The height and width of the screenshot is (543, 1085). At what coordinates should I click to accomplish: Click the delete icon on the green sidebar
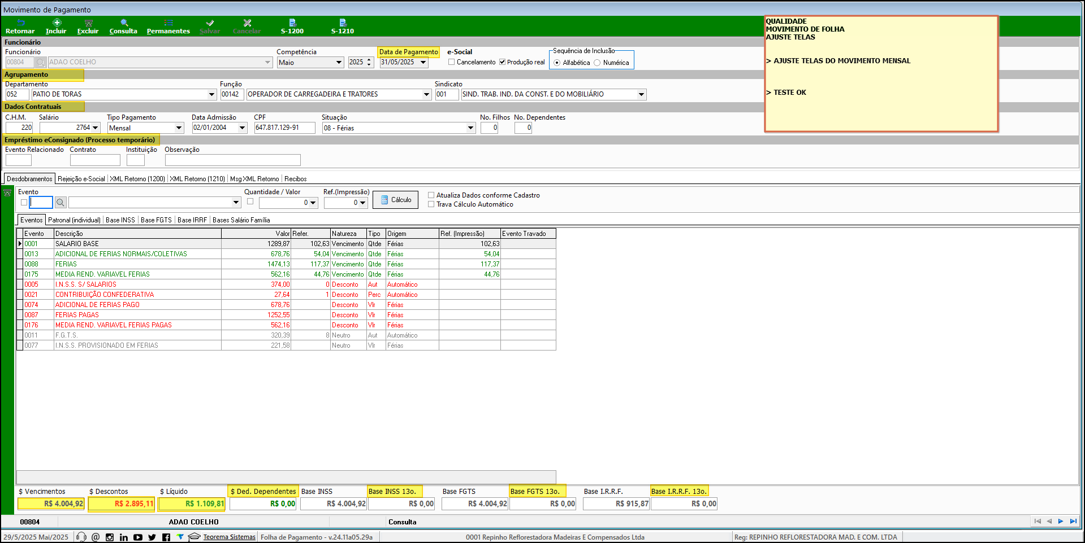[7, 193]
